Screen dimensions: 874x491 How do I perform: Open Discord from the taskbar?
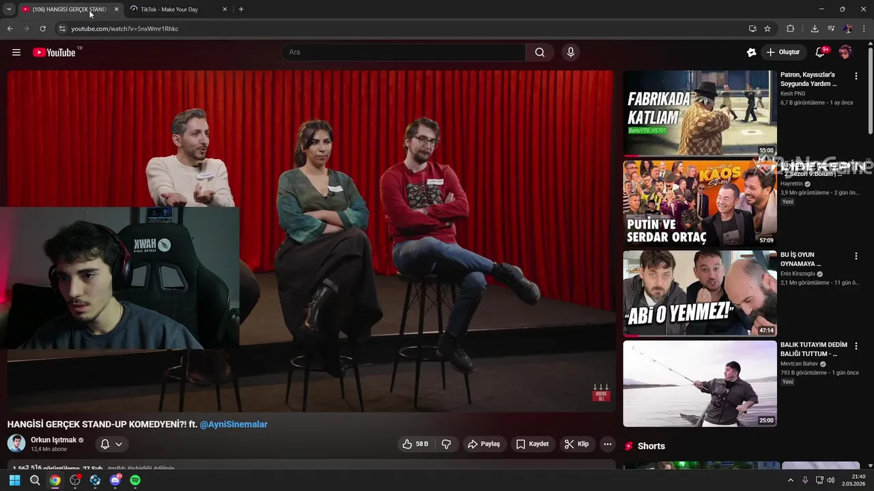point(115,480)
